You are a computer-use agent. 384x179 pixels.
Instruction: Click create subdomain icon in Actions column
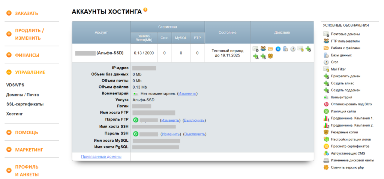point(263,56)
